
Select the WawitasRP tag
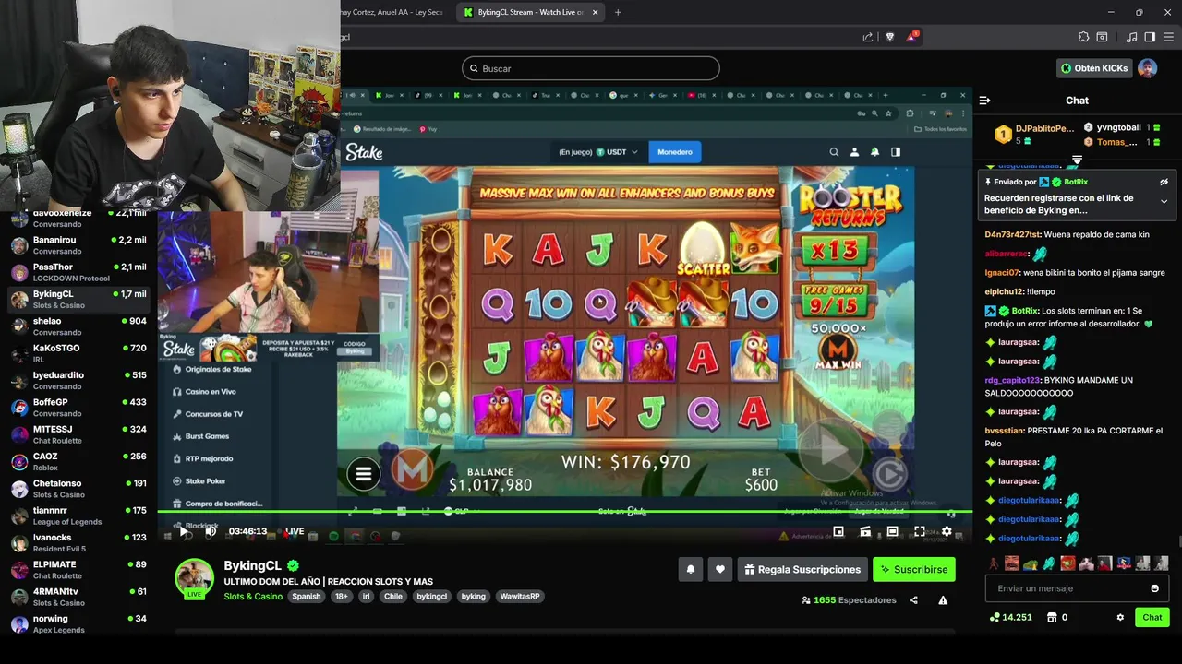521,597
